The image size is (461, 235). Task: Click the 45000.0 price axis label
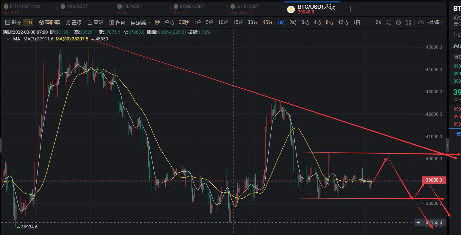[x=434, y=47]
